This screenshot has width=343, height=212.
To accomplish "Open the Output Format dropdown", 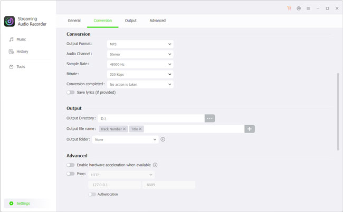I will click(140, 44).
